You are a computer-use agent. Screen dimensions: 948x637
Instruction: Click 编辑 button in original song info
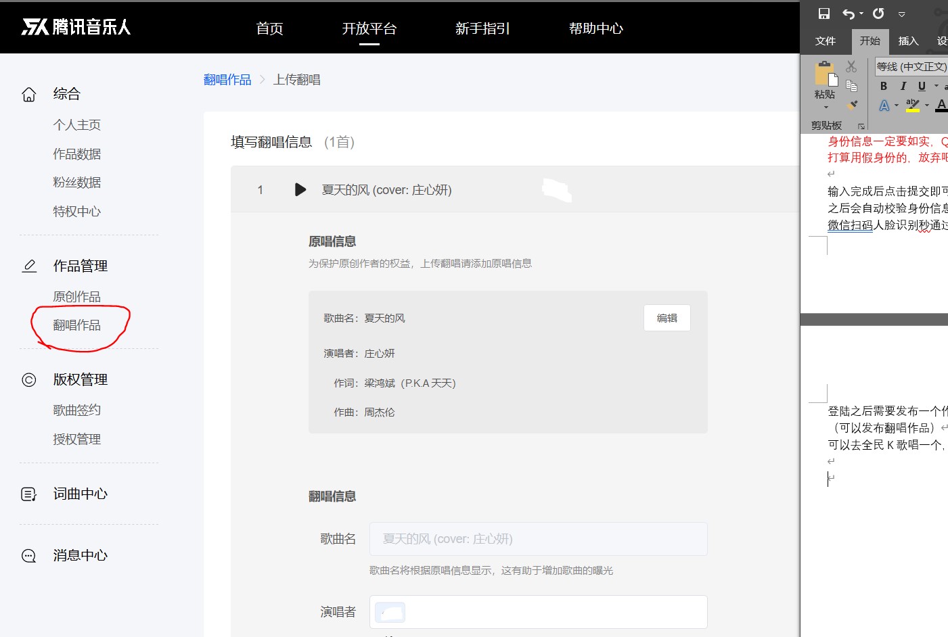[x=667, y=318]
